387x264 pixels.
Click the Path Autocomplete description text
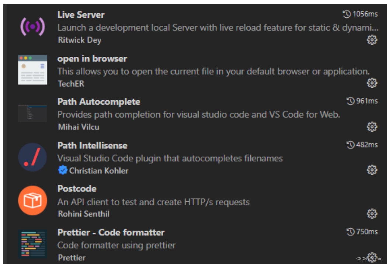199,115
